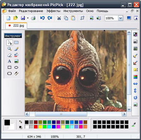This screenshot has height=140, width=141.
Task: Switch to the 222.jpg tab
Action: [x=16, y=26]
